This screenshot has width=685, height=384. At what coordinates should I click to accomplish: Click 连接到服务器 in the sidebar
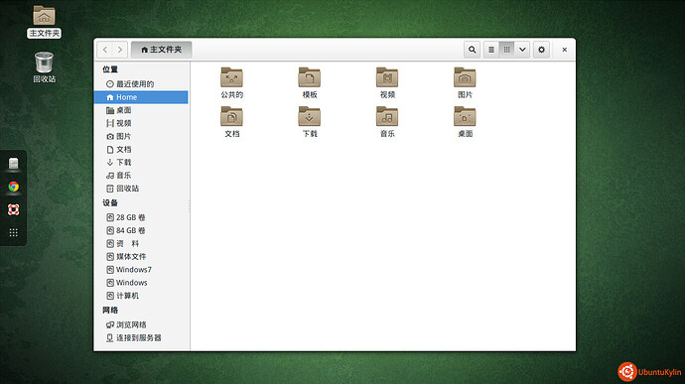coord(141,337)
